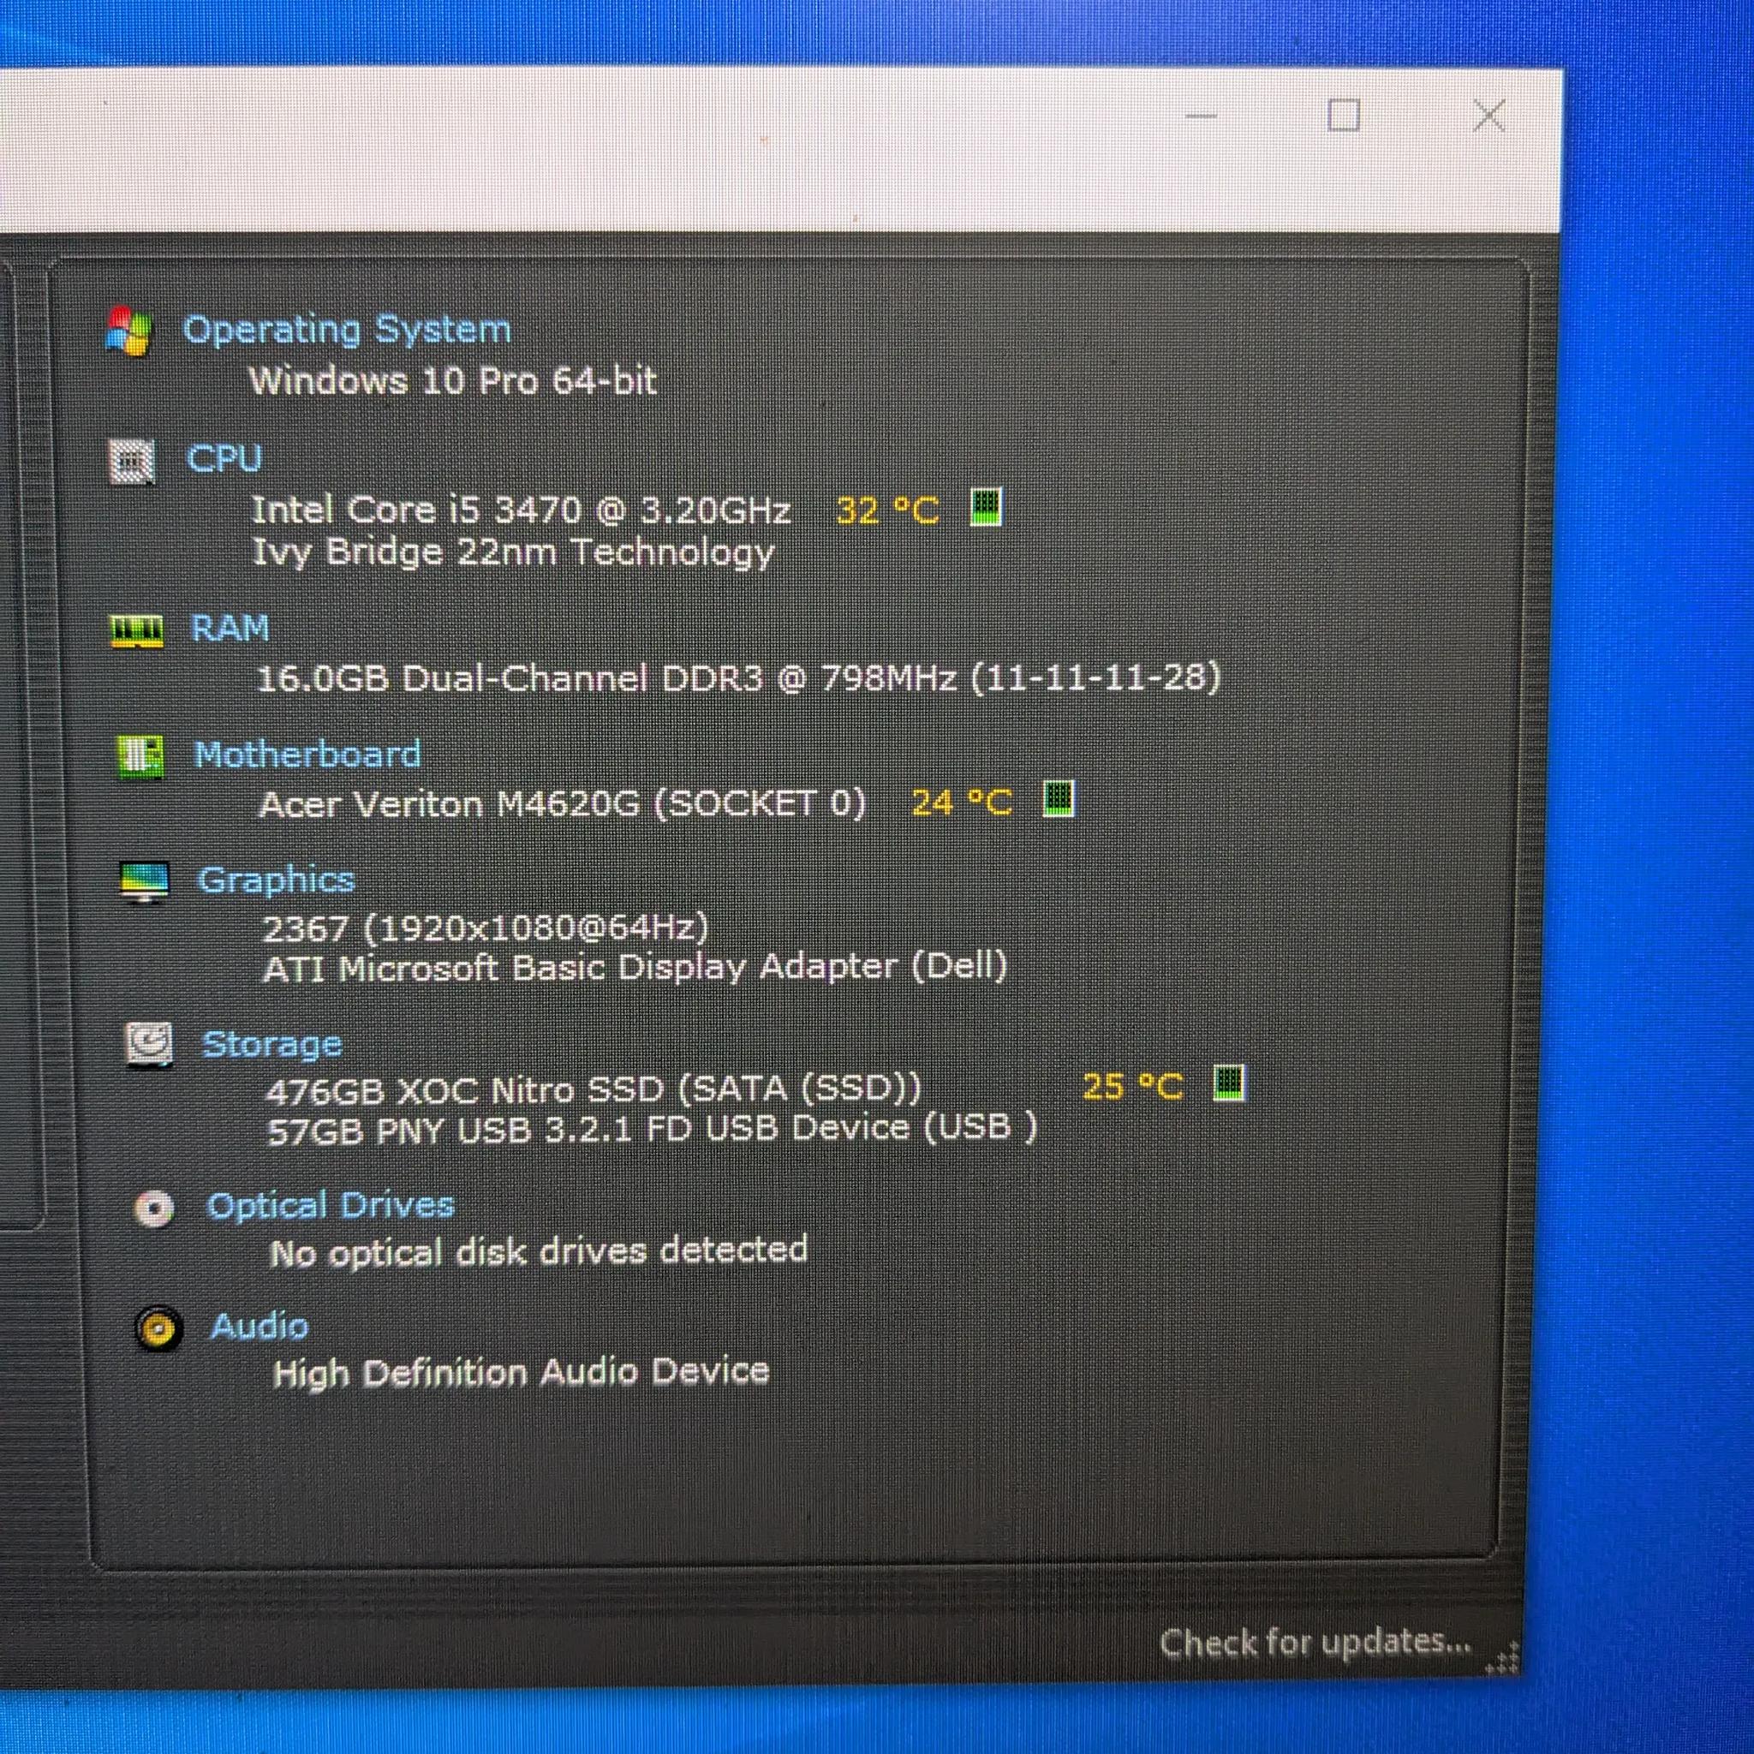
Task: Click the 25 °C storage temperature value
Action: 1133,1086
